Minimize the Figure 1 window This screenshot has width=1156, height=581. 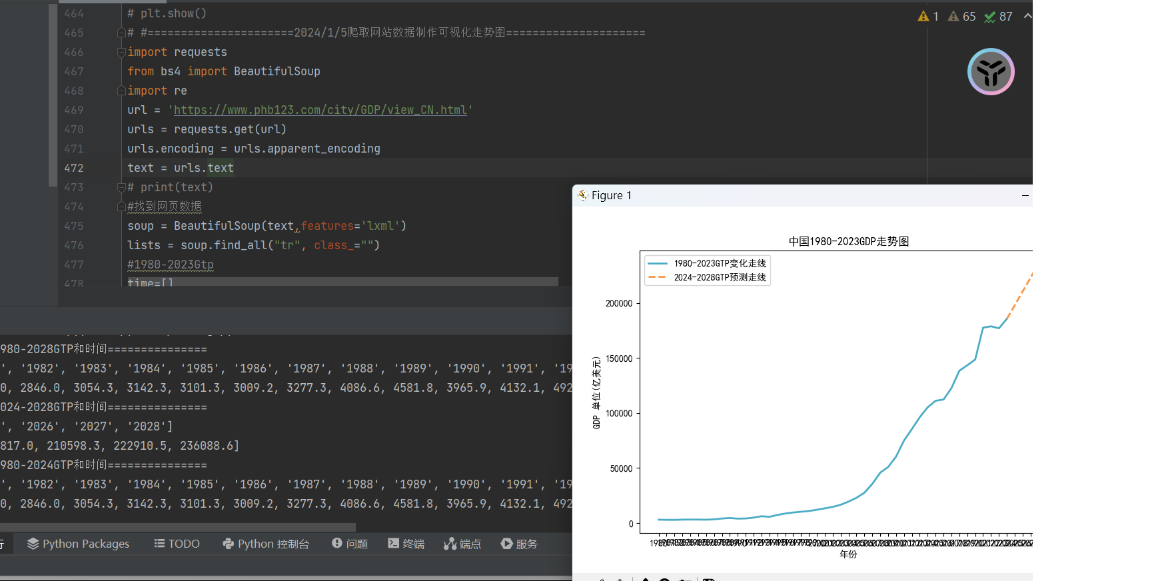(1025, 195)
